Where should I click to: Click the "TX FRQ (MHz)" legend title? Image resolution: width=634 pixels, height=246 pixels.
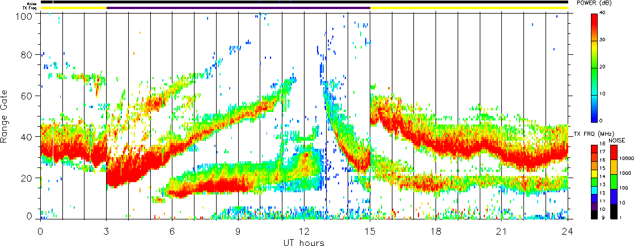[593, 134]
